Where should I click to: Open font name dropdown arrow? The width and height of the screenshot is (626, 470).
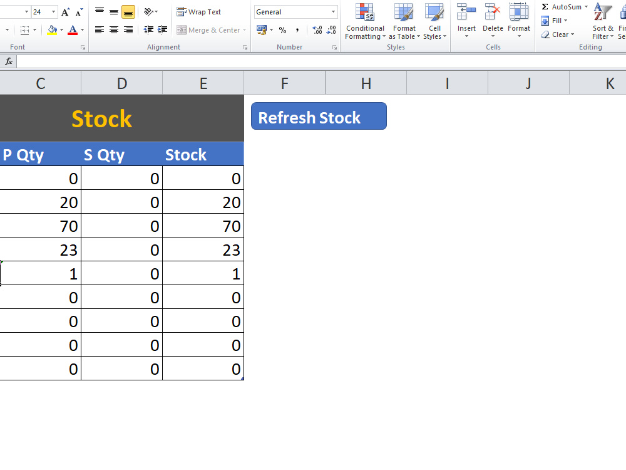click(x=26, y=12)
